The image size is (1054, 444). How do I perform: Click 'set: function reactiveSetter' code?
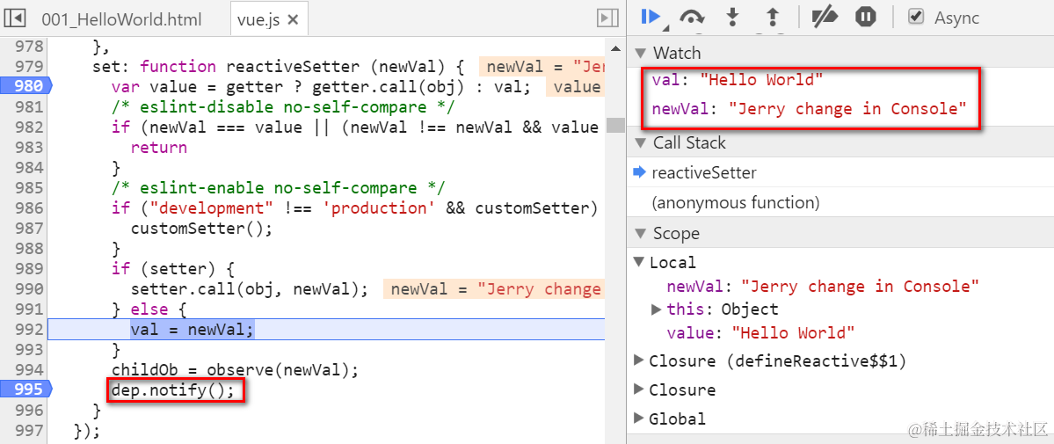pos(279,67)
